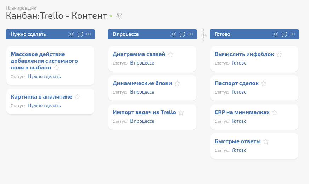This screenshot has height=184, width=309.
Task: Open more options for Готово column
Action: (x=293, y=34)
